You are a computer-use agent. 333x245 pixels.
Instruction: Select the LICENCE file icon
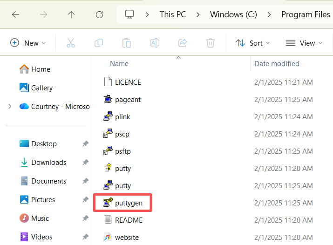(108, 82)
